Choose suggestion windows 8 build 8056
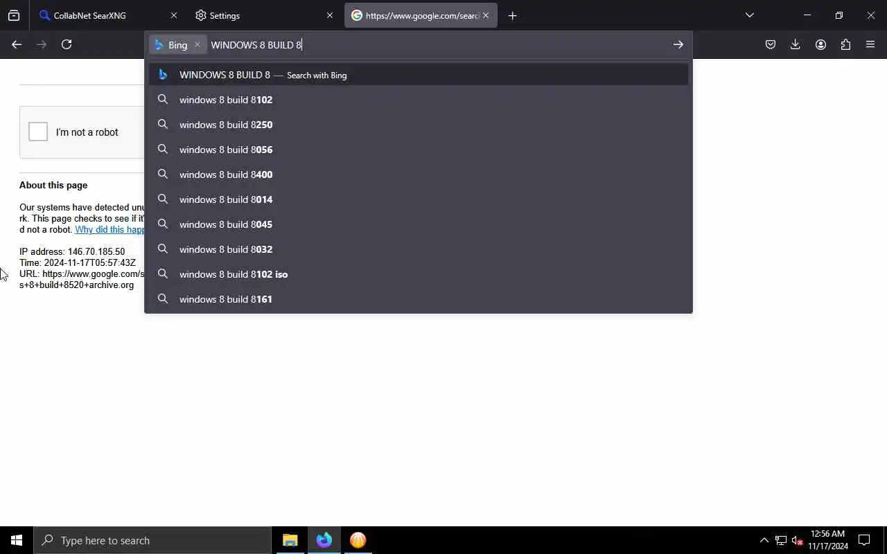This screenshot has width=887, height=554. coord(419,150)
